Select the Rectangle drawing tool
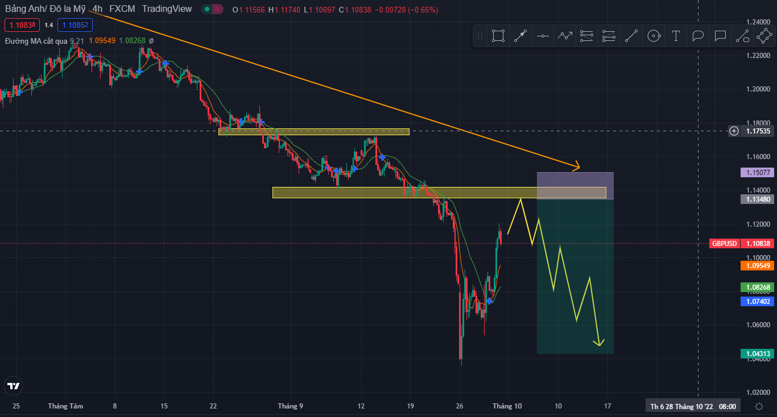Screen dimensions: 777x417 point(498,36)
